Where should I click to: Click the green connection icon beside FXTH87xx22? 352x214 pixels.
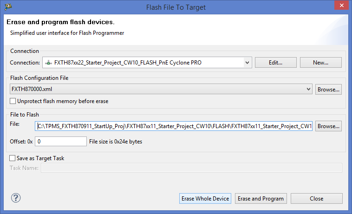point(48,63)
